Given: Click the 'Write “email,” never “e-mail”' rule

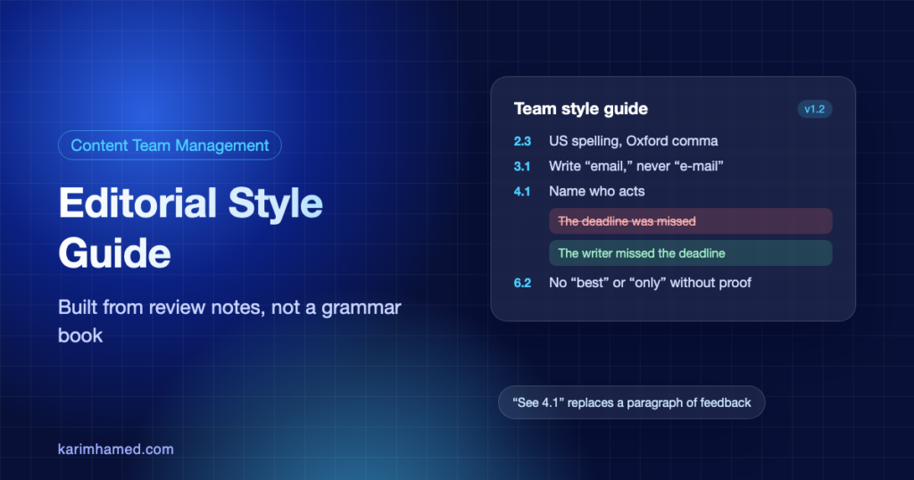Looking at the screenshot, I should pyautogui.click(x=636, y=166).
